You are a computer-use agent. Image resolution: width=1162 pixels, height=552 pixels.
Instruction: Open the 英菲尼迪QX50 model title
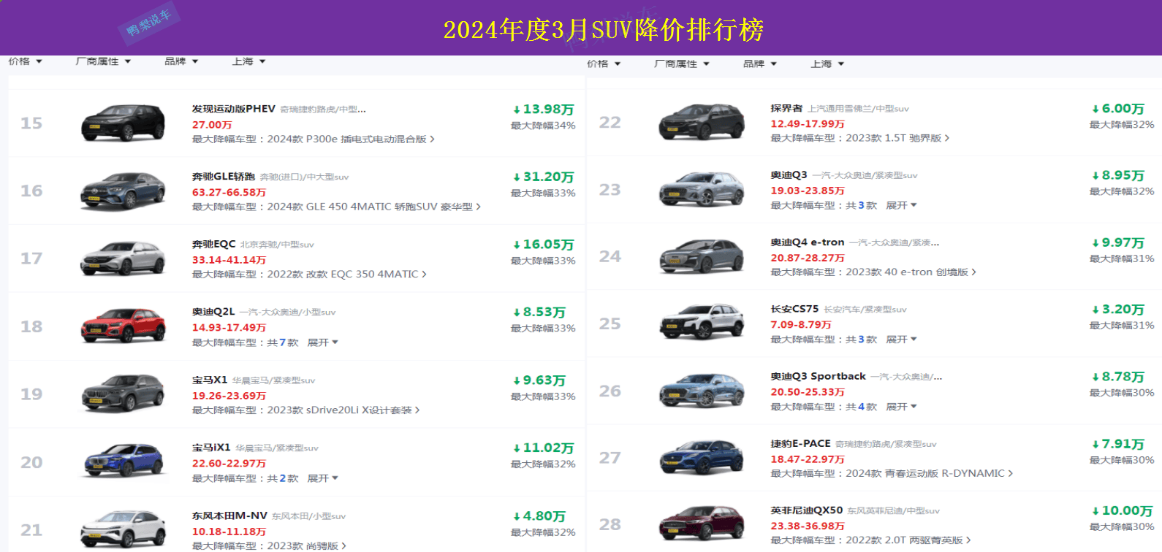click(807, 510)
